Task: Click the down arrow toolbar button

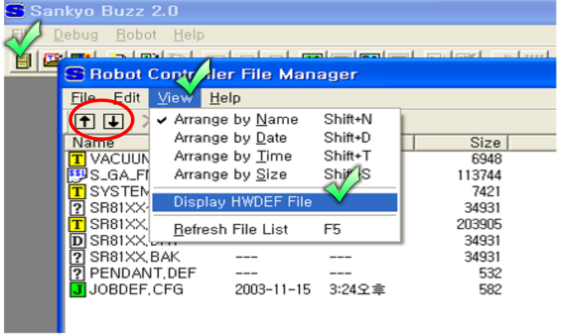Action: pyautogui.click(x=113, y=122)
